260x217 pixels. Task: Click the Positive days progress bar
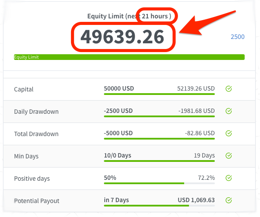point(159,183)
